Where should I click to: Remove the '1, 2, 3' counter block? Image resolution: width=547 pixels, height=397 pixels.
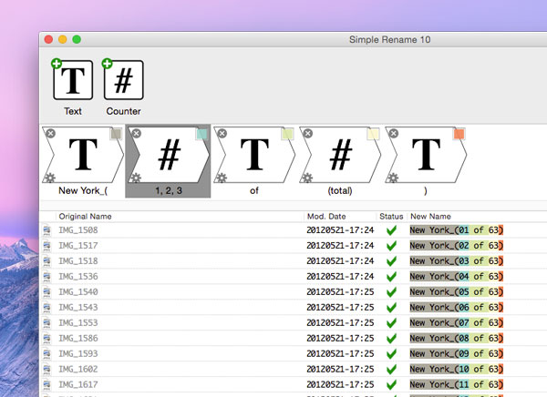click(137, 134)
